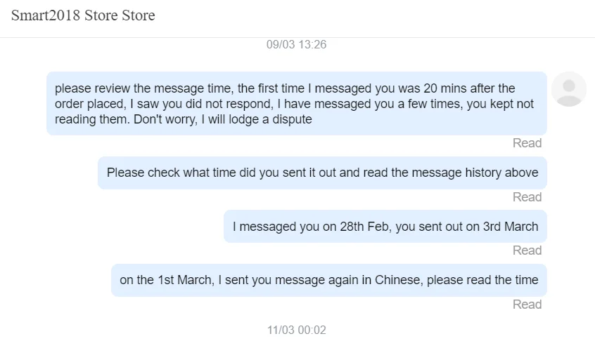The image size is (595, 348).
Task: Select the message about lodging a dispute
Action: tap(296, 103)
